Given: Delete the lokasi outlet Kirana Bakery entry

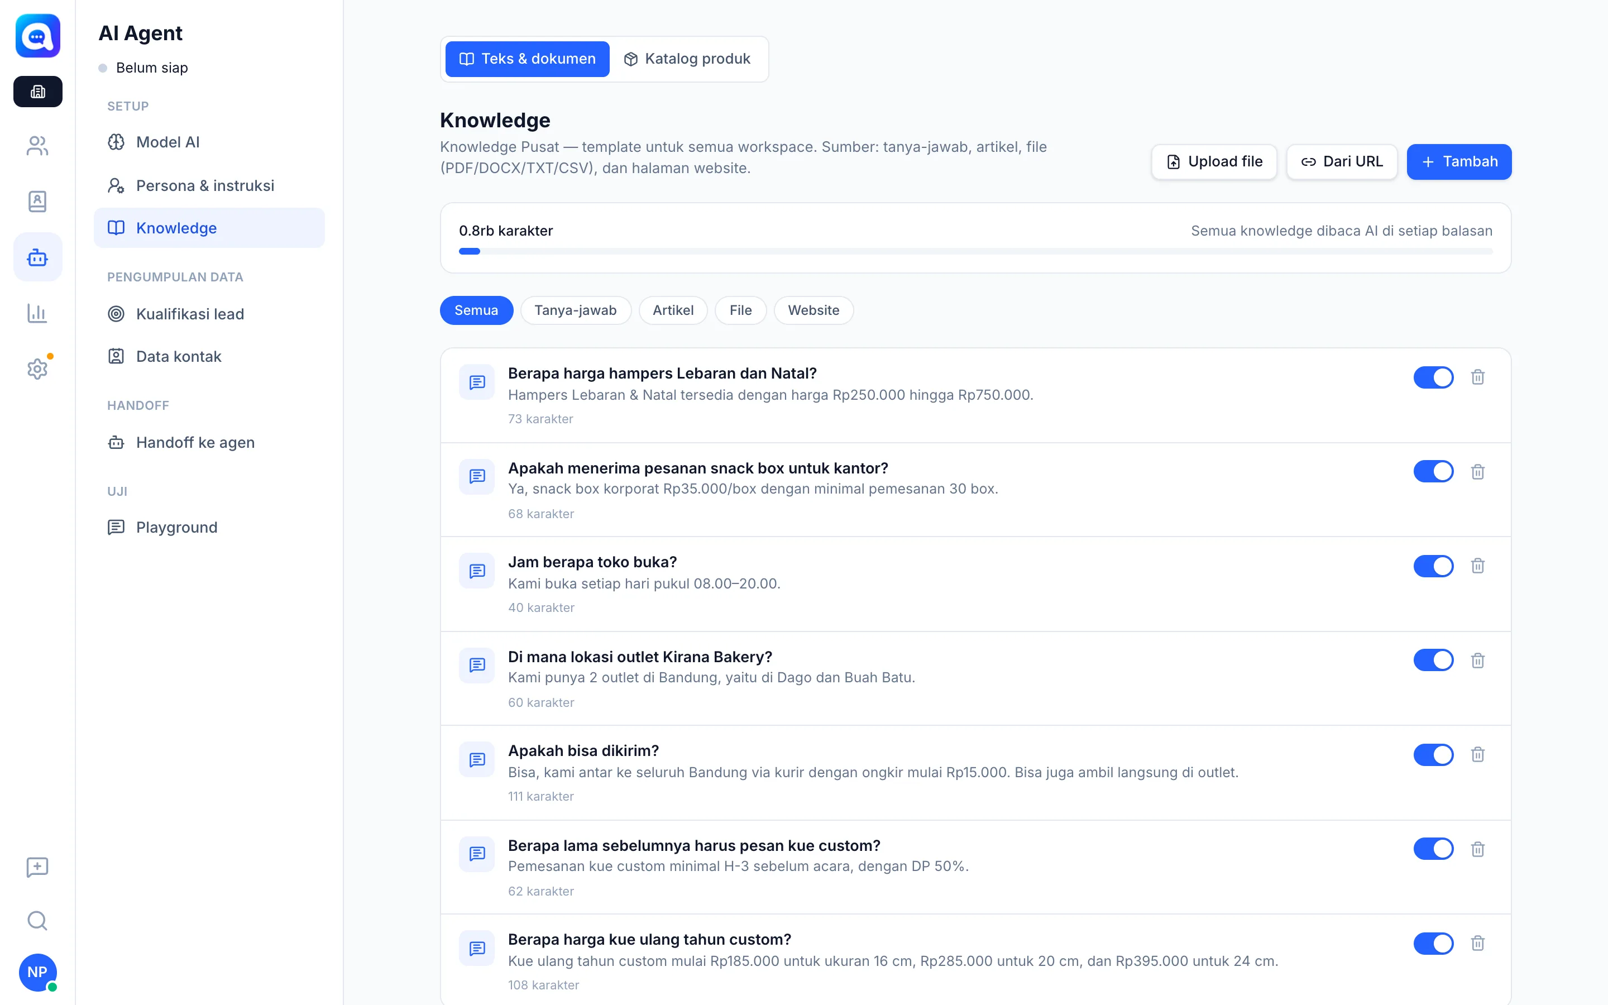Looking at the screenshot, I should tap(1477, 660).
